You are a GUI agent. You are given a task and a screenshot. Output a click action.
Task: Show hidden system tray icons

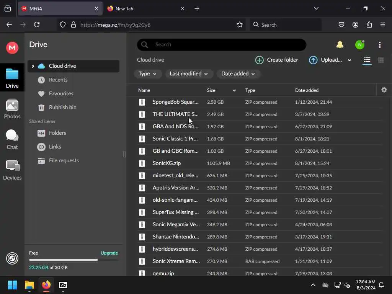point(313,285)
